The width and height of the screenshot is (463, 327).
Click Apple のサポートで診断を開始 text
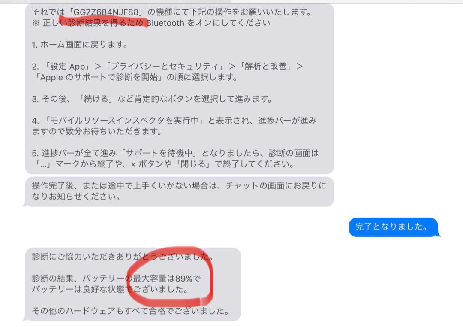coord(99,77)
